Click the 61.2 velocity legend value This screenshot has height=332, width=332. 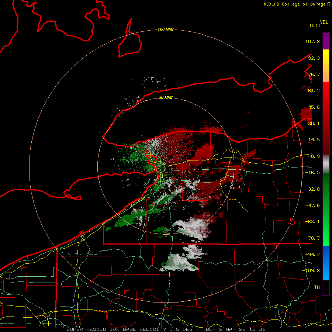click(314, 91)
